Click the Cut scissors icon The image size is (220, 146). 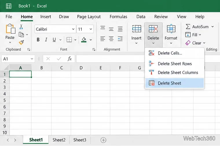point(21,27)
